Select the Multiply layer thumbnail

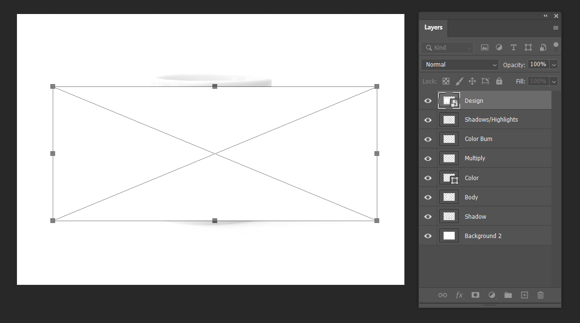449,158
